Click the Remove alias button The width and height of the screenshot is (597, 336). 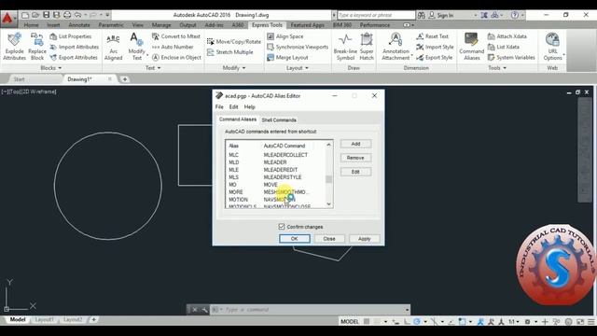point(355,158)
